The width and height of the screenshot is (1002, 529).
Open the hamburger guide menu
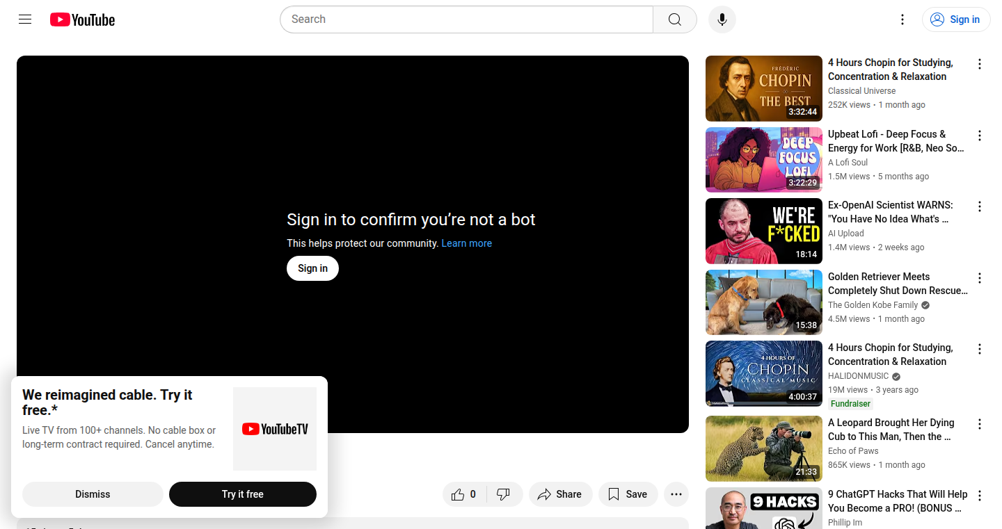pos(25,19)
